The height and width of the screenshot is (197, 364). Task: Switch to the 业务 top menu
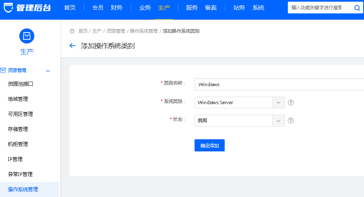pyautogui.click(x=145, y=8)
